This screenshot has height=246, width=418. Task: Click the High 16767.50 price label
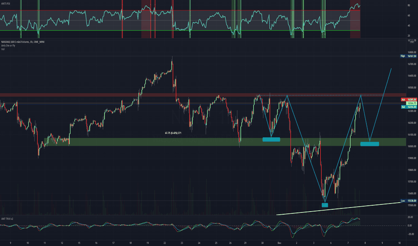409,56
